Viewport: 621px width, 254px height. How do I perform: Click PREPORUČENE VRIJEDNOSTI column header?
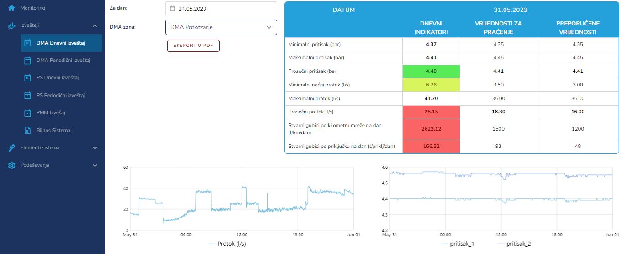pos(578,28)
